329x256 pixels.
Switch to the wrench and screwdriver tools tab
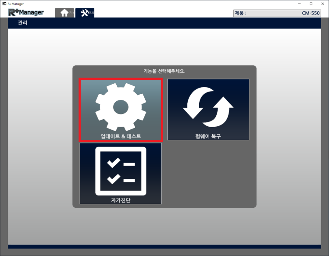click(x=85, y=13)
